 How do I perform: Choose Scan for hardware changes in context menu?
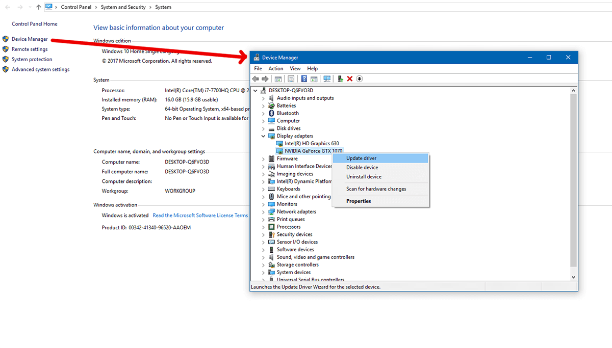click(380, 189)
